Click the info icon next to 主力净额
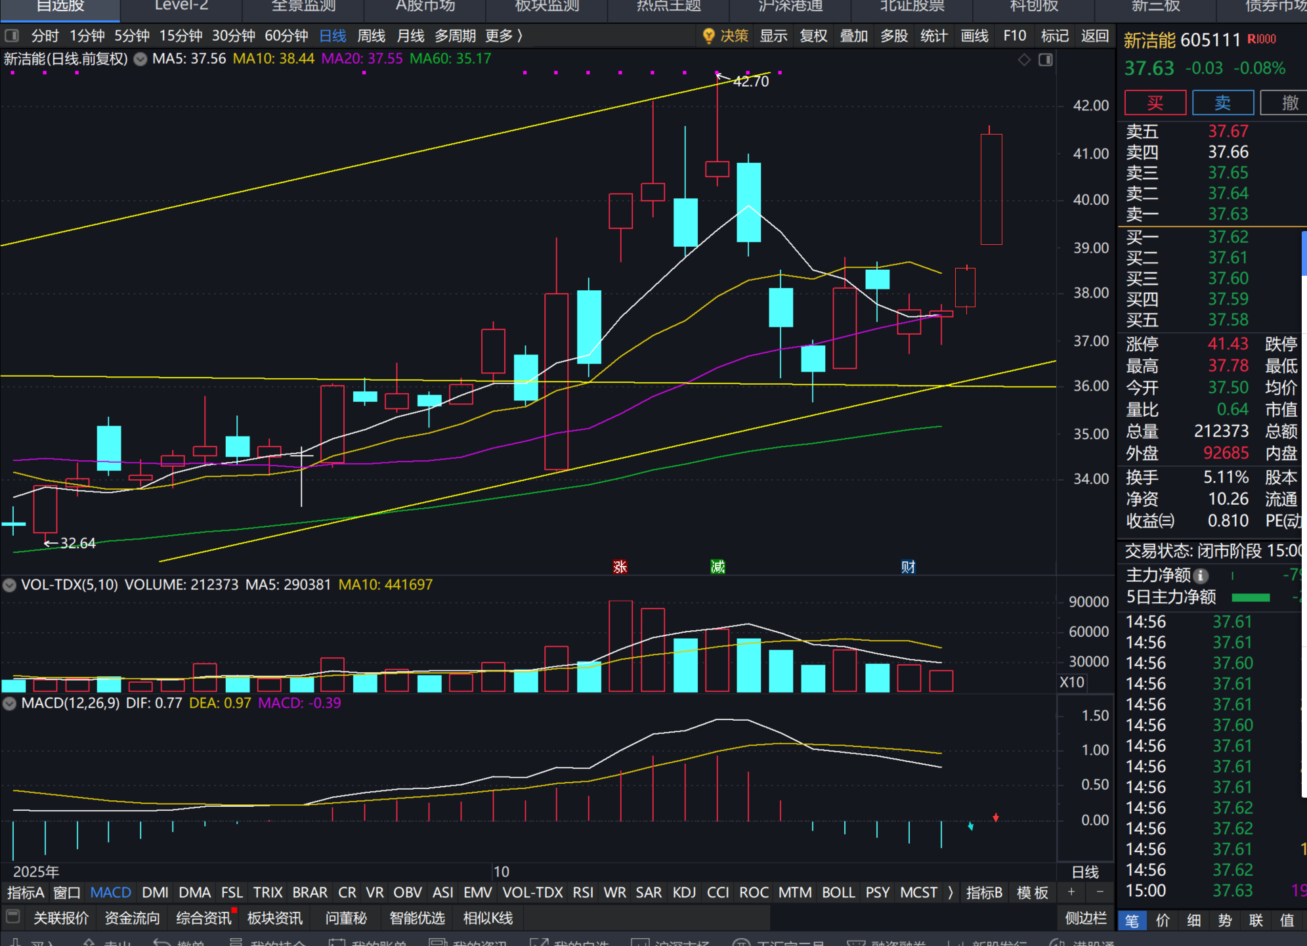Image resolution: width=1307 pixels, height=946 pixels. (x=1201, y=576)
